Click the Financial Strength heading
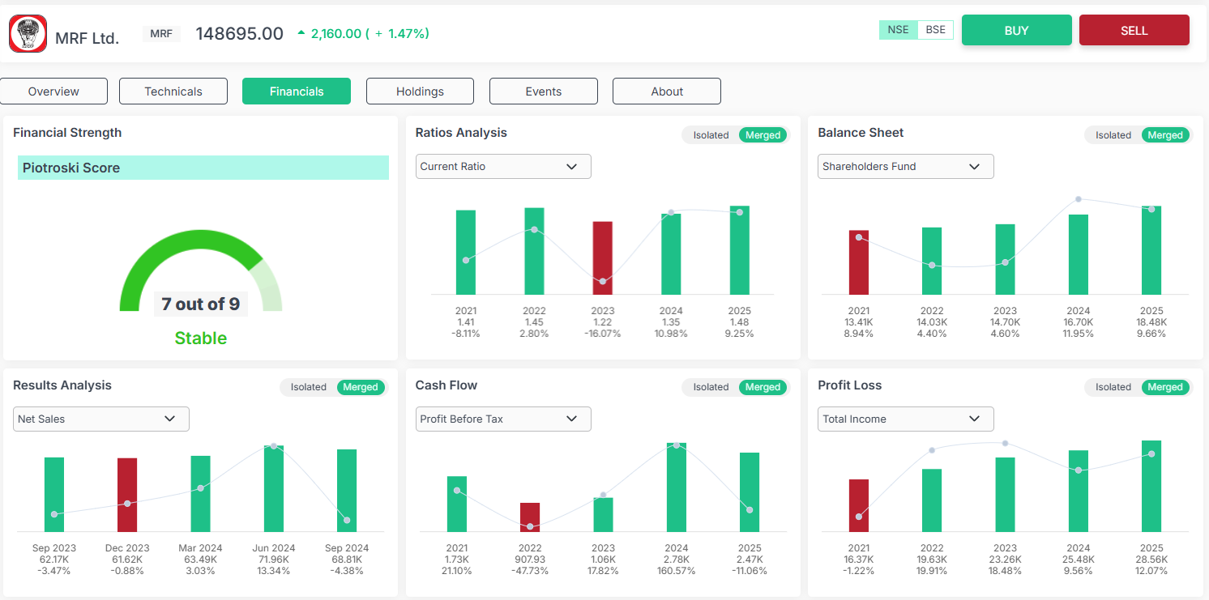 tap(67, 133)
